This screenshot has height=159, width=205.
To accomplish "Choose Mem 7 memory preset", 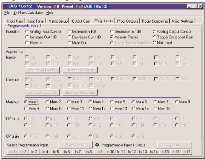I will 161,102.
